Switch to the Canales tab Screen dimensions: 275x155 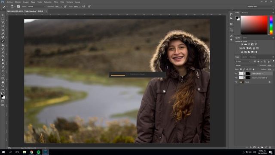[x=244, y=57]
